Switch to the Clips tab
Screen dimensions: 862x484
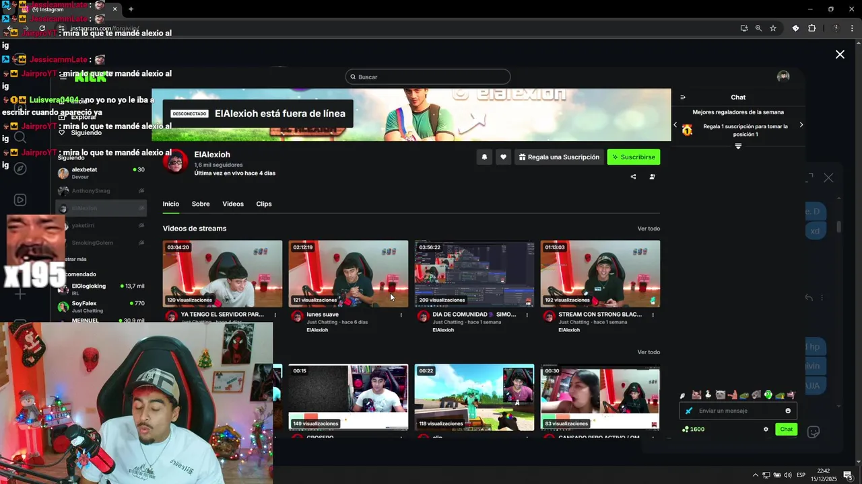(x=264, y=204)
